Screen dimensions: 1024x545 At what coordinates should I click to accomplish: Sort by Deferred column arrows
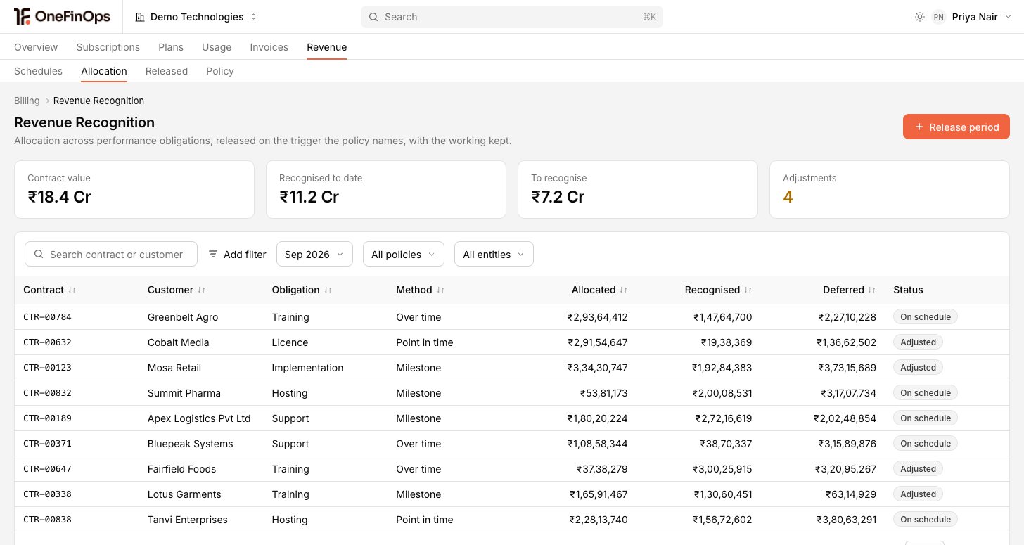(872, 290)
